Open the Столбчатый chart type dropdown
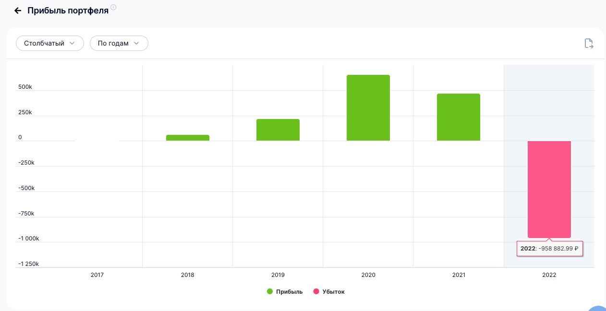Image resolution: width=606 pixels, height=311 pixels. [50, 43]
